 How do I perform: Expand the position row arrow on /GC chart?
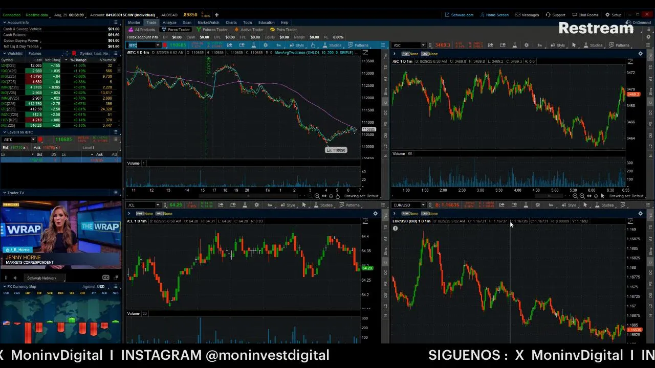pos(395,54)
